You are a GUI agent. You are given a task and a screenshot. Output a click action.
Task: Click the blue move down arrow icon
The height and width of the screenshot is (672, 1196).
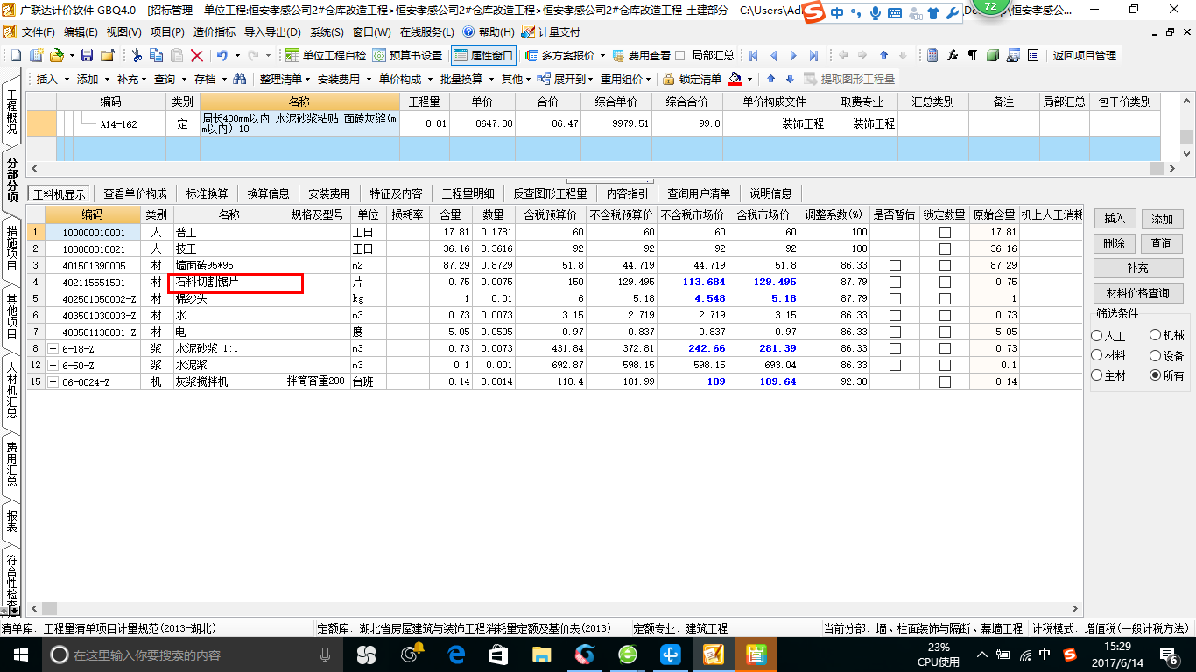coord(790,79)
